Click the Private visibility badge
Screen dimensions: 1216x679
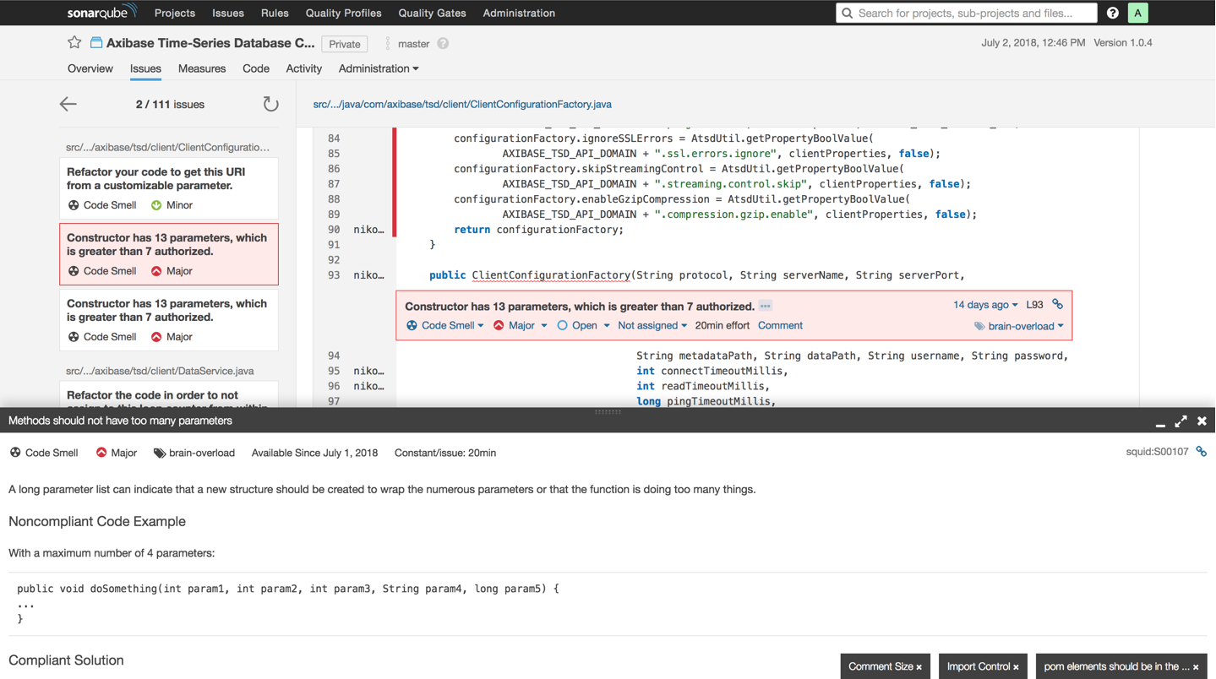pyautogui.click(x=345, y=44)
